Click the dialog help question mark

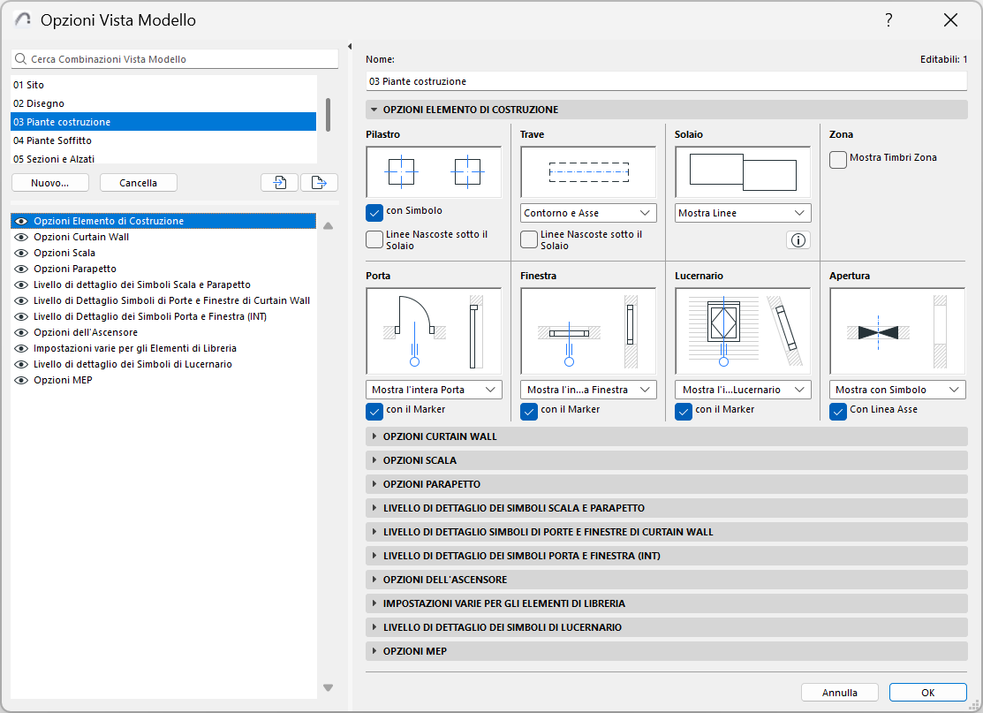tap(888, 19)
